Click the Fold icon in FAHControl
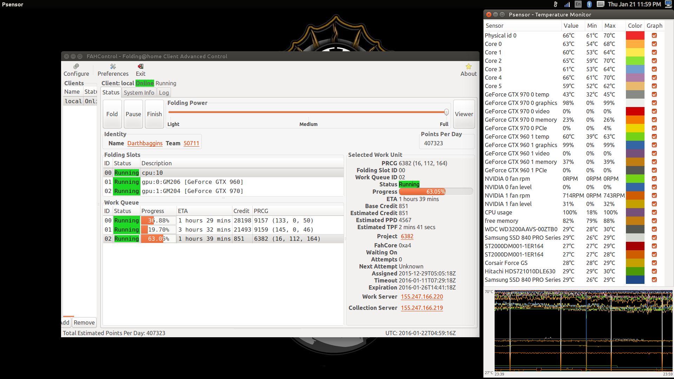Viewport: 674px width, 379px height. click(112, 114)
